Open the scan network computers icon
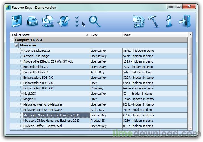The image size is (203, 142). pos(48,21)
